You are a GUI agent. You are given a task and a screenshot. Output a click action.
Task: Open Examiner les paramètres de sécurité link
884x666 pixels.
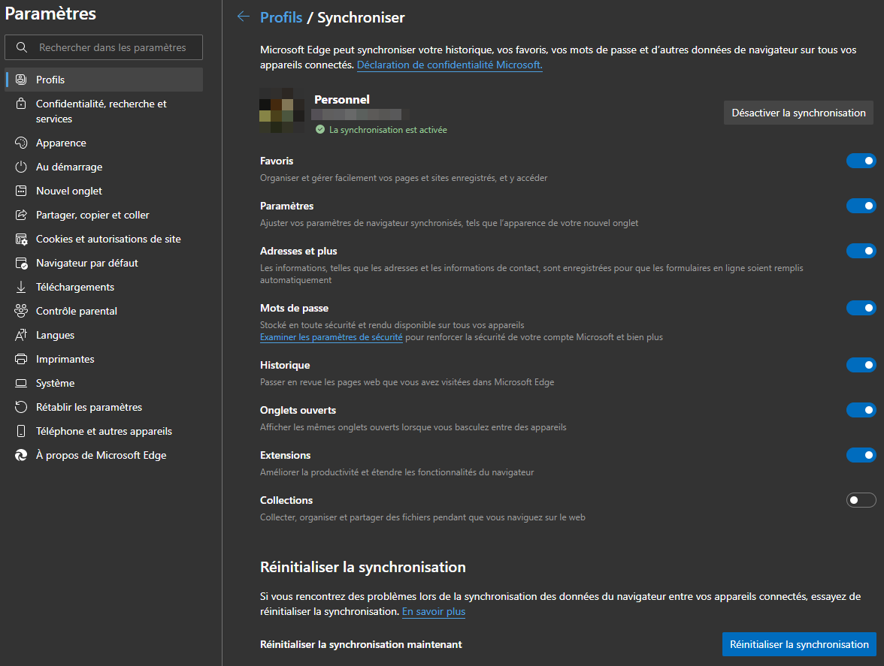tap(331, 337)
